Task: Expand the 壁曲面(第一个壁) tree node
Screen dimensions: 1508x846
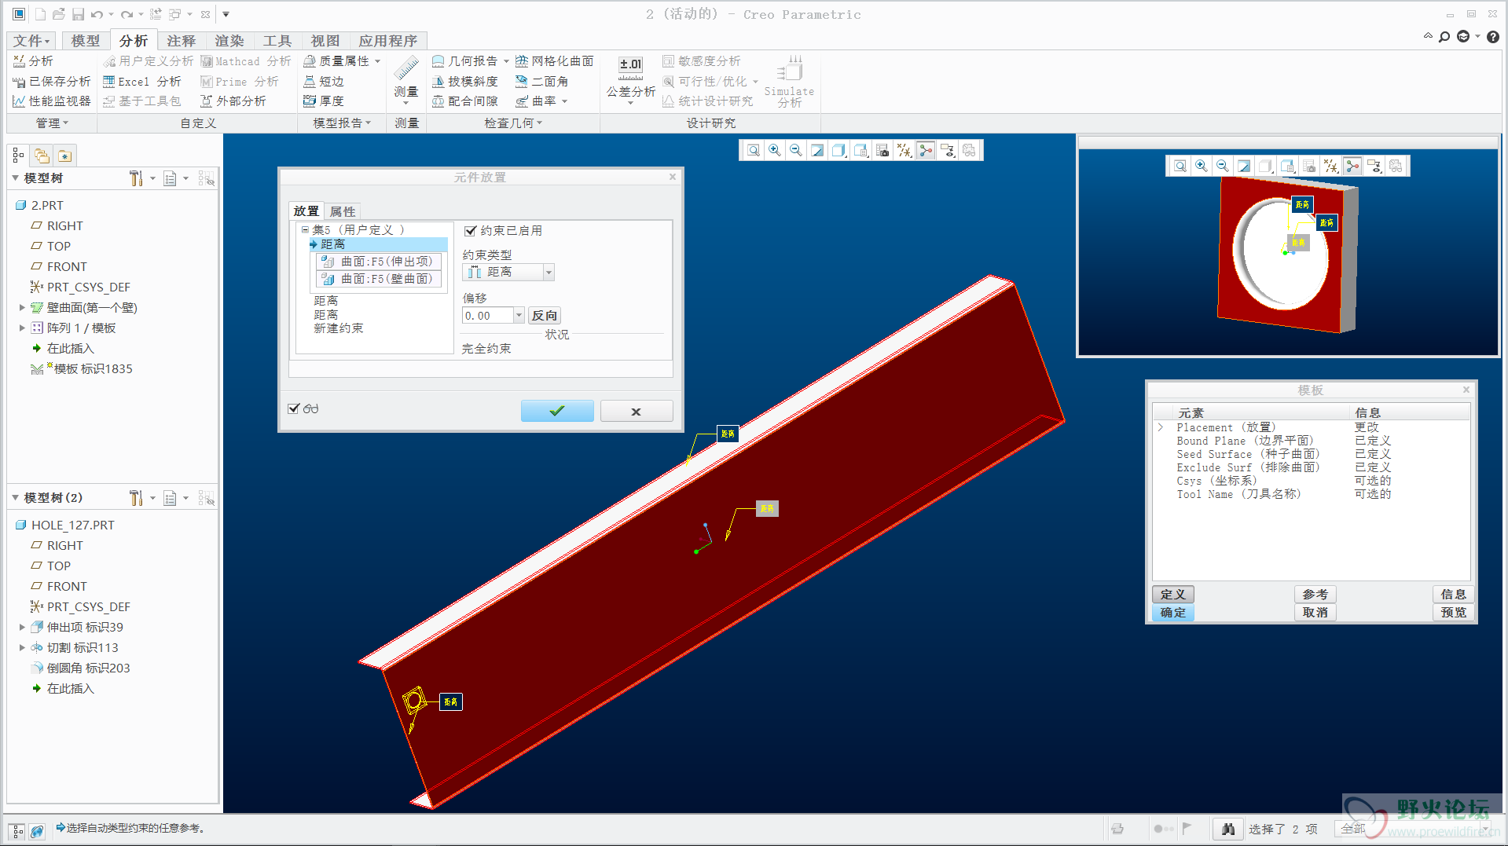Action: tap(22, 307)
